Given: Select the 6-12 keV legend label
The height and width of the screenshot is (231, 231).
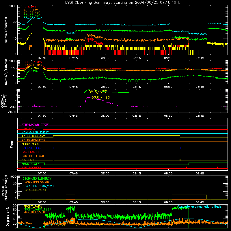Looking at the screenshot, I should 31,10.
